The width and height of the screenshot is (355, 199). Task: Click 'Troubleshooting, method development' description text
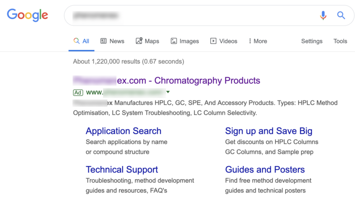pos(140,180)
